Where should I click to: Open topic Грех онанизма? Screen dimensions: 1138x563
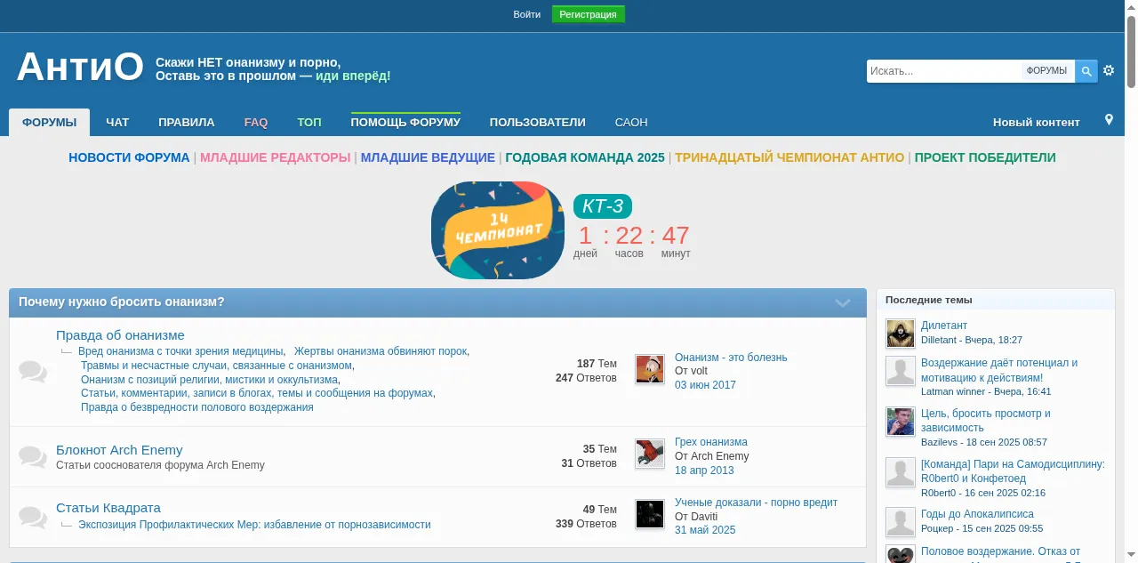(x=711, y=442)
